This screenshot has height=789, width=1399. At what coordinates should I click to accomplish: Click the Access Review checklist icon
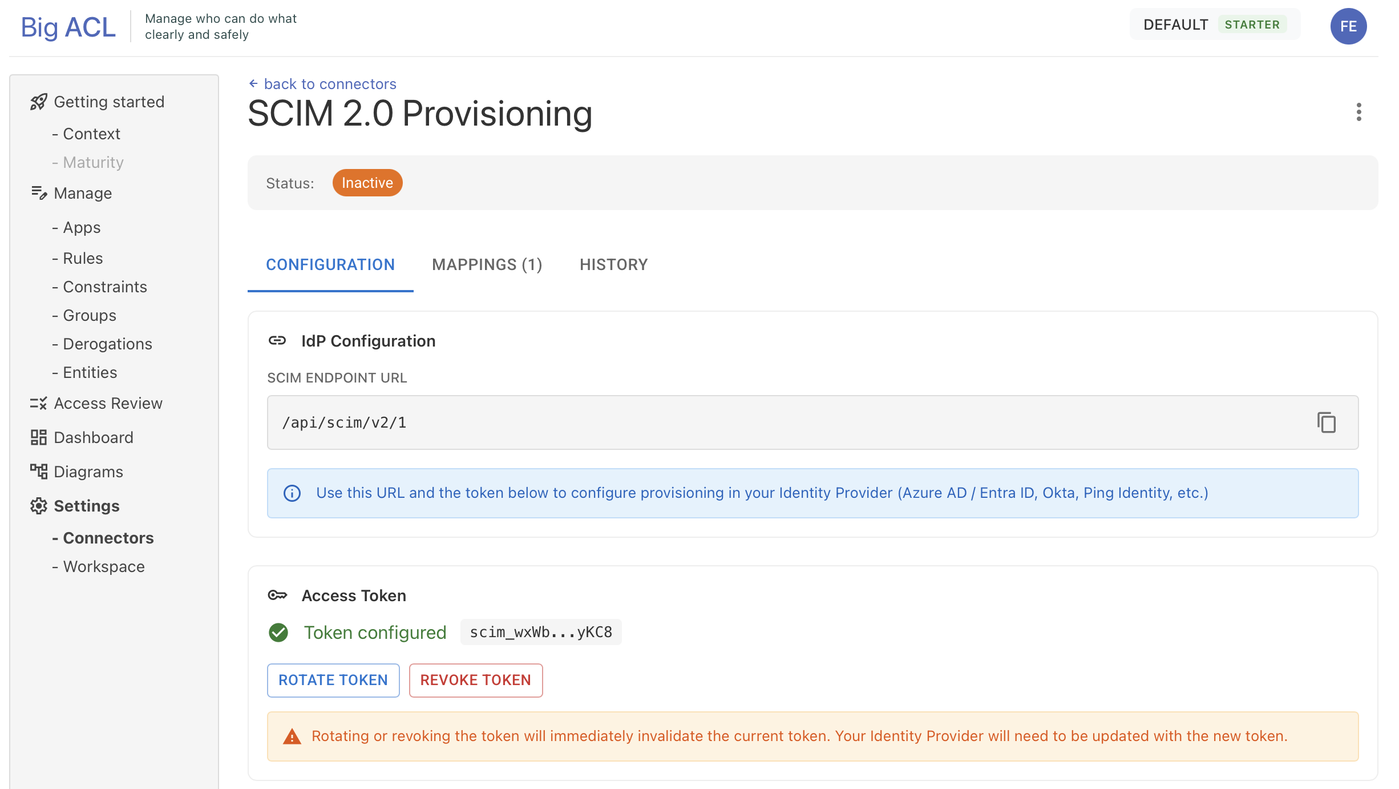tap(38, 404)
